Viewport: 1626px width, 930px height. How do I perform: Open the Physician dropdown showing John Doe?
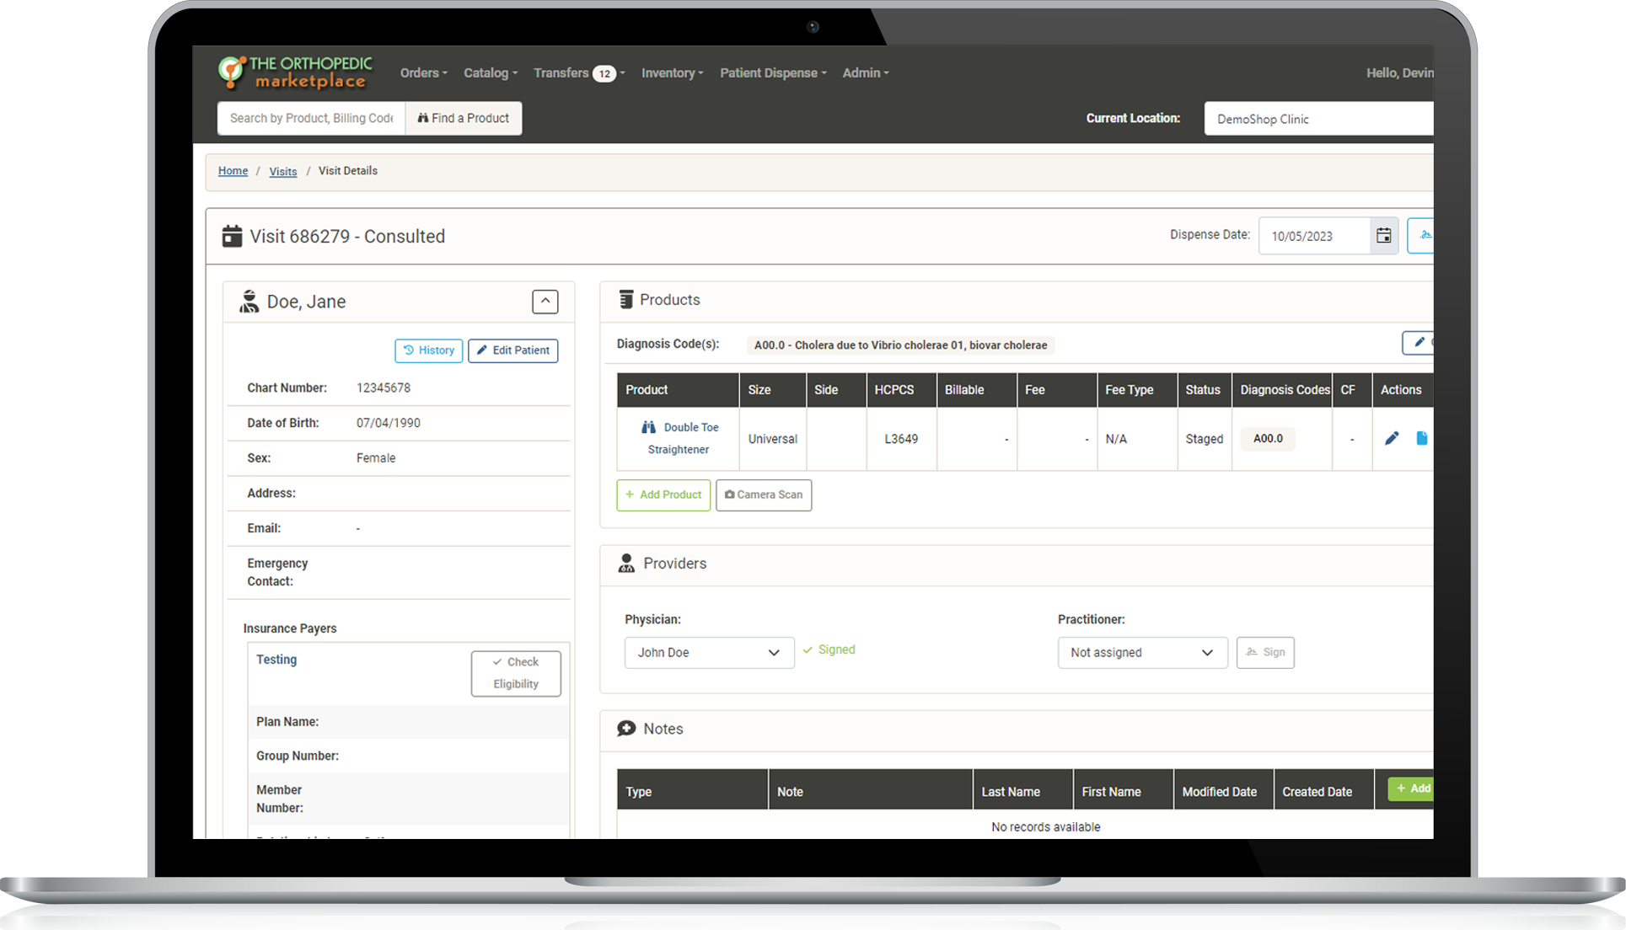click(x=709, y=653)
